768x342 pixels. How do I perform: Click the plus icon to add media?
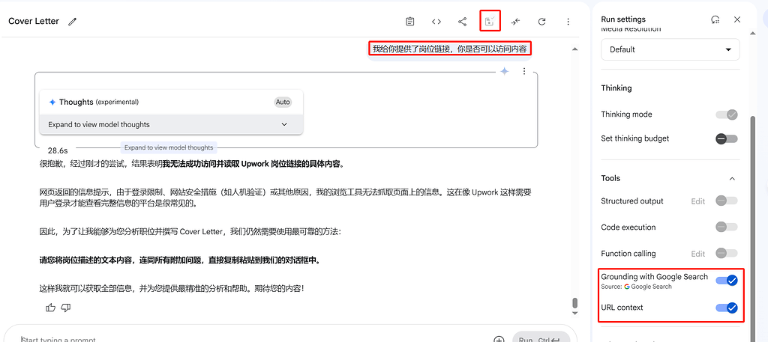(x=499, y=340)
